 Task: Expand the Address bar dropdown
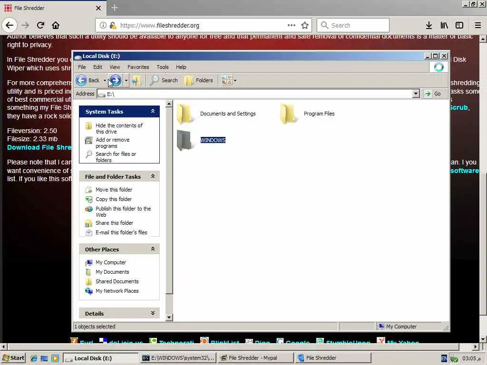416,94
